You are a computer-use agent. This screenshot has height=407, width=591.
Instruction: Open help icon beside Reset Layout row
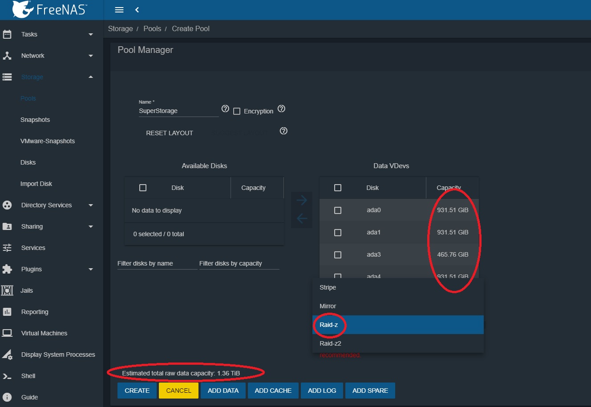(283, 131)
